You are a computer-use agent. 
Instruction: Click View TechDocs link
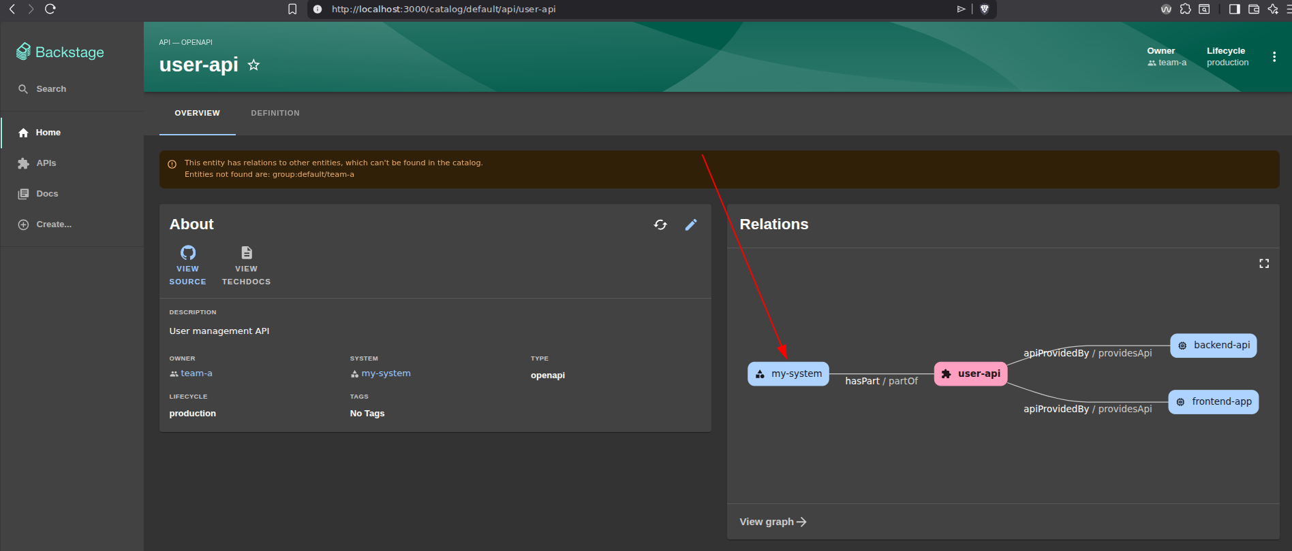[x=246, y=266]
